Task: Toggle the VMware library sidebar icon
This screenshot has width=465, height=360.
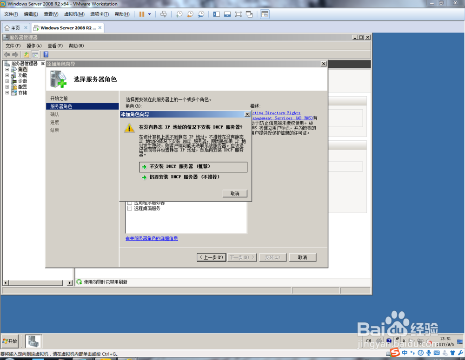Action: pos(217,14)
